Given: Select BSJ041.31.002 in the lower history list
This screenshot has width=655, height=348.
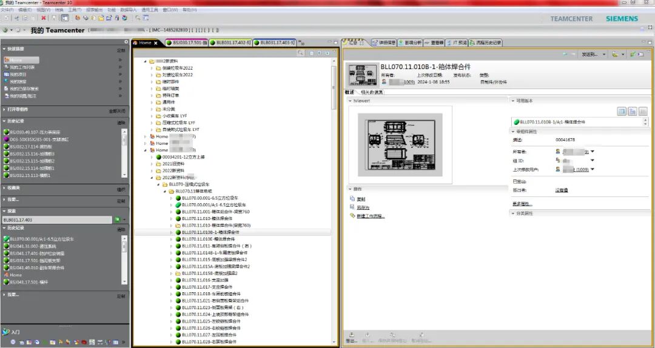Looking at the screenshot, I should pyautogui.click(x=33, y=247).
